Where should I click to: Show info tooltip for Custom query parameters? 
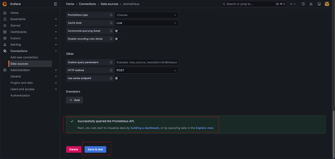coord(111,62)
